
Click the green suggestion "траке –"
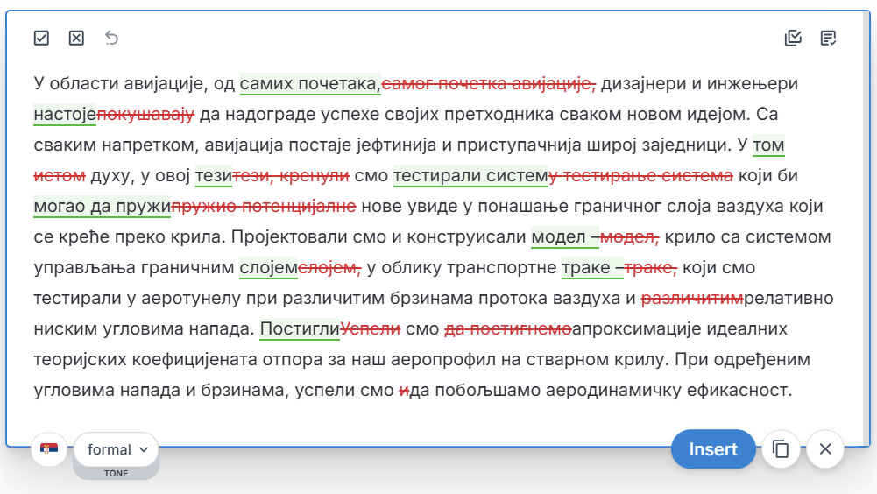pyautogui.click(x=591, y=268)
